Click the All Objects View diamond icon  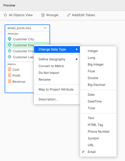[5, 15]
